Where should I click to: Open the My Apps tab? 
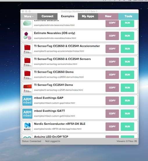(88, 16)
